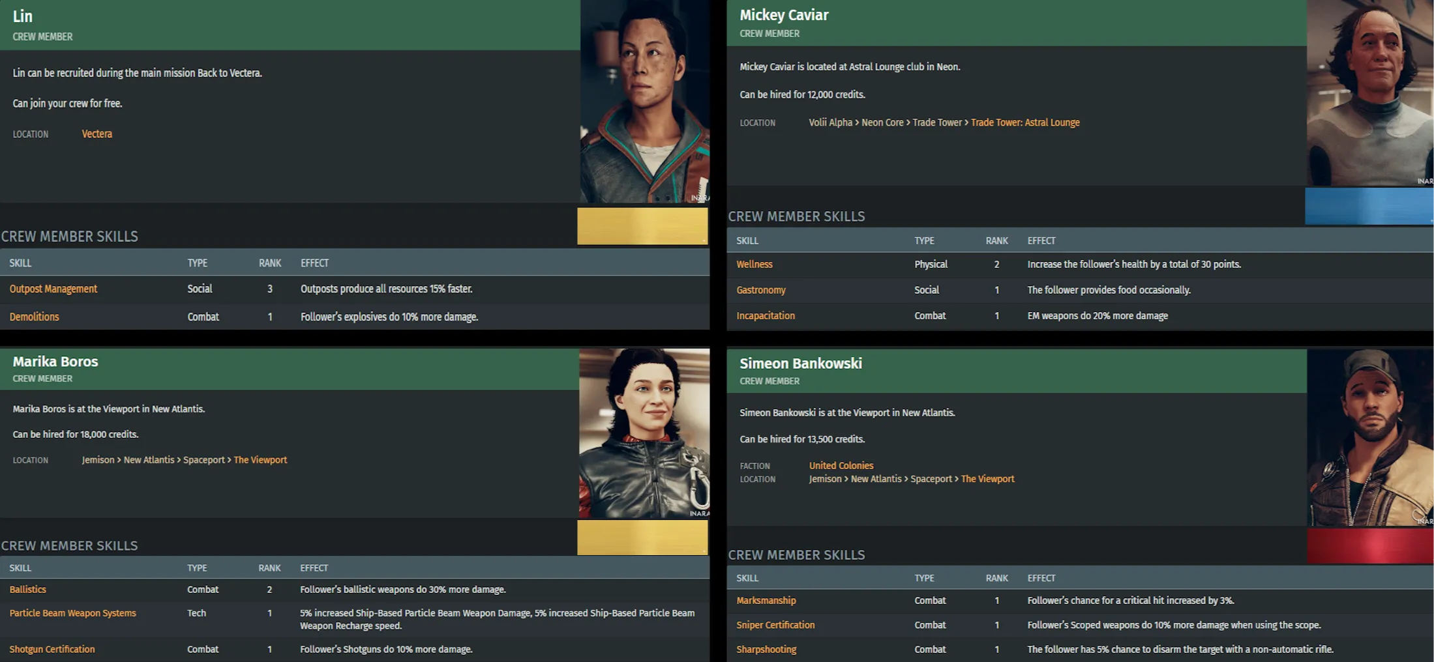Open the Marksmanship skill link
1434x662 pixels.
tap(766, 600)
